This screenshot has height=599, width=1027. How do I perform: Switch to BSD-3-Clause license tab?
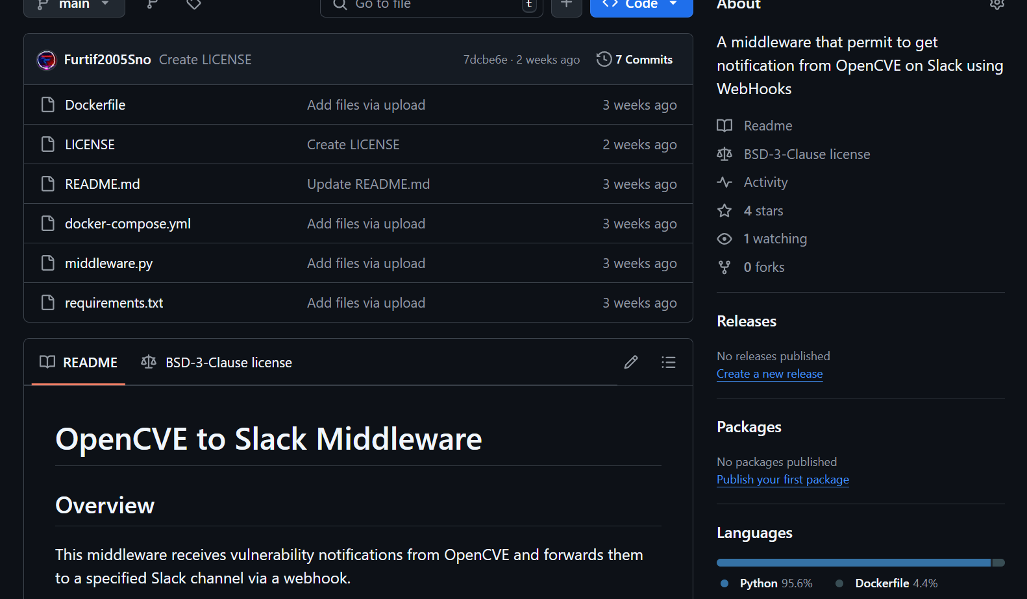pyautogui.click(x=217, y=362)
